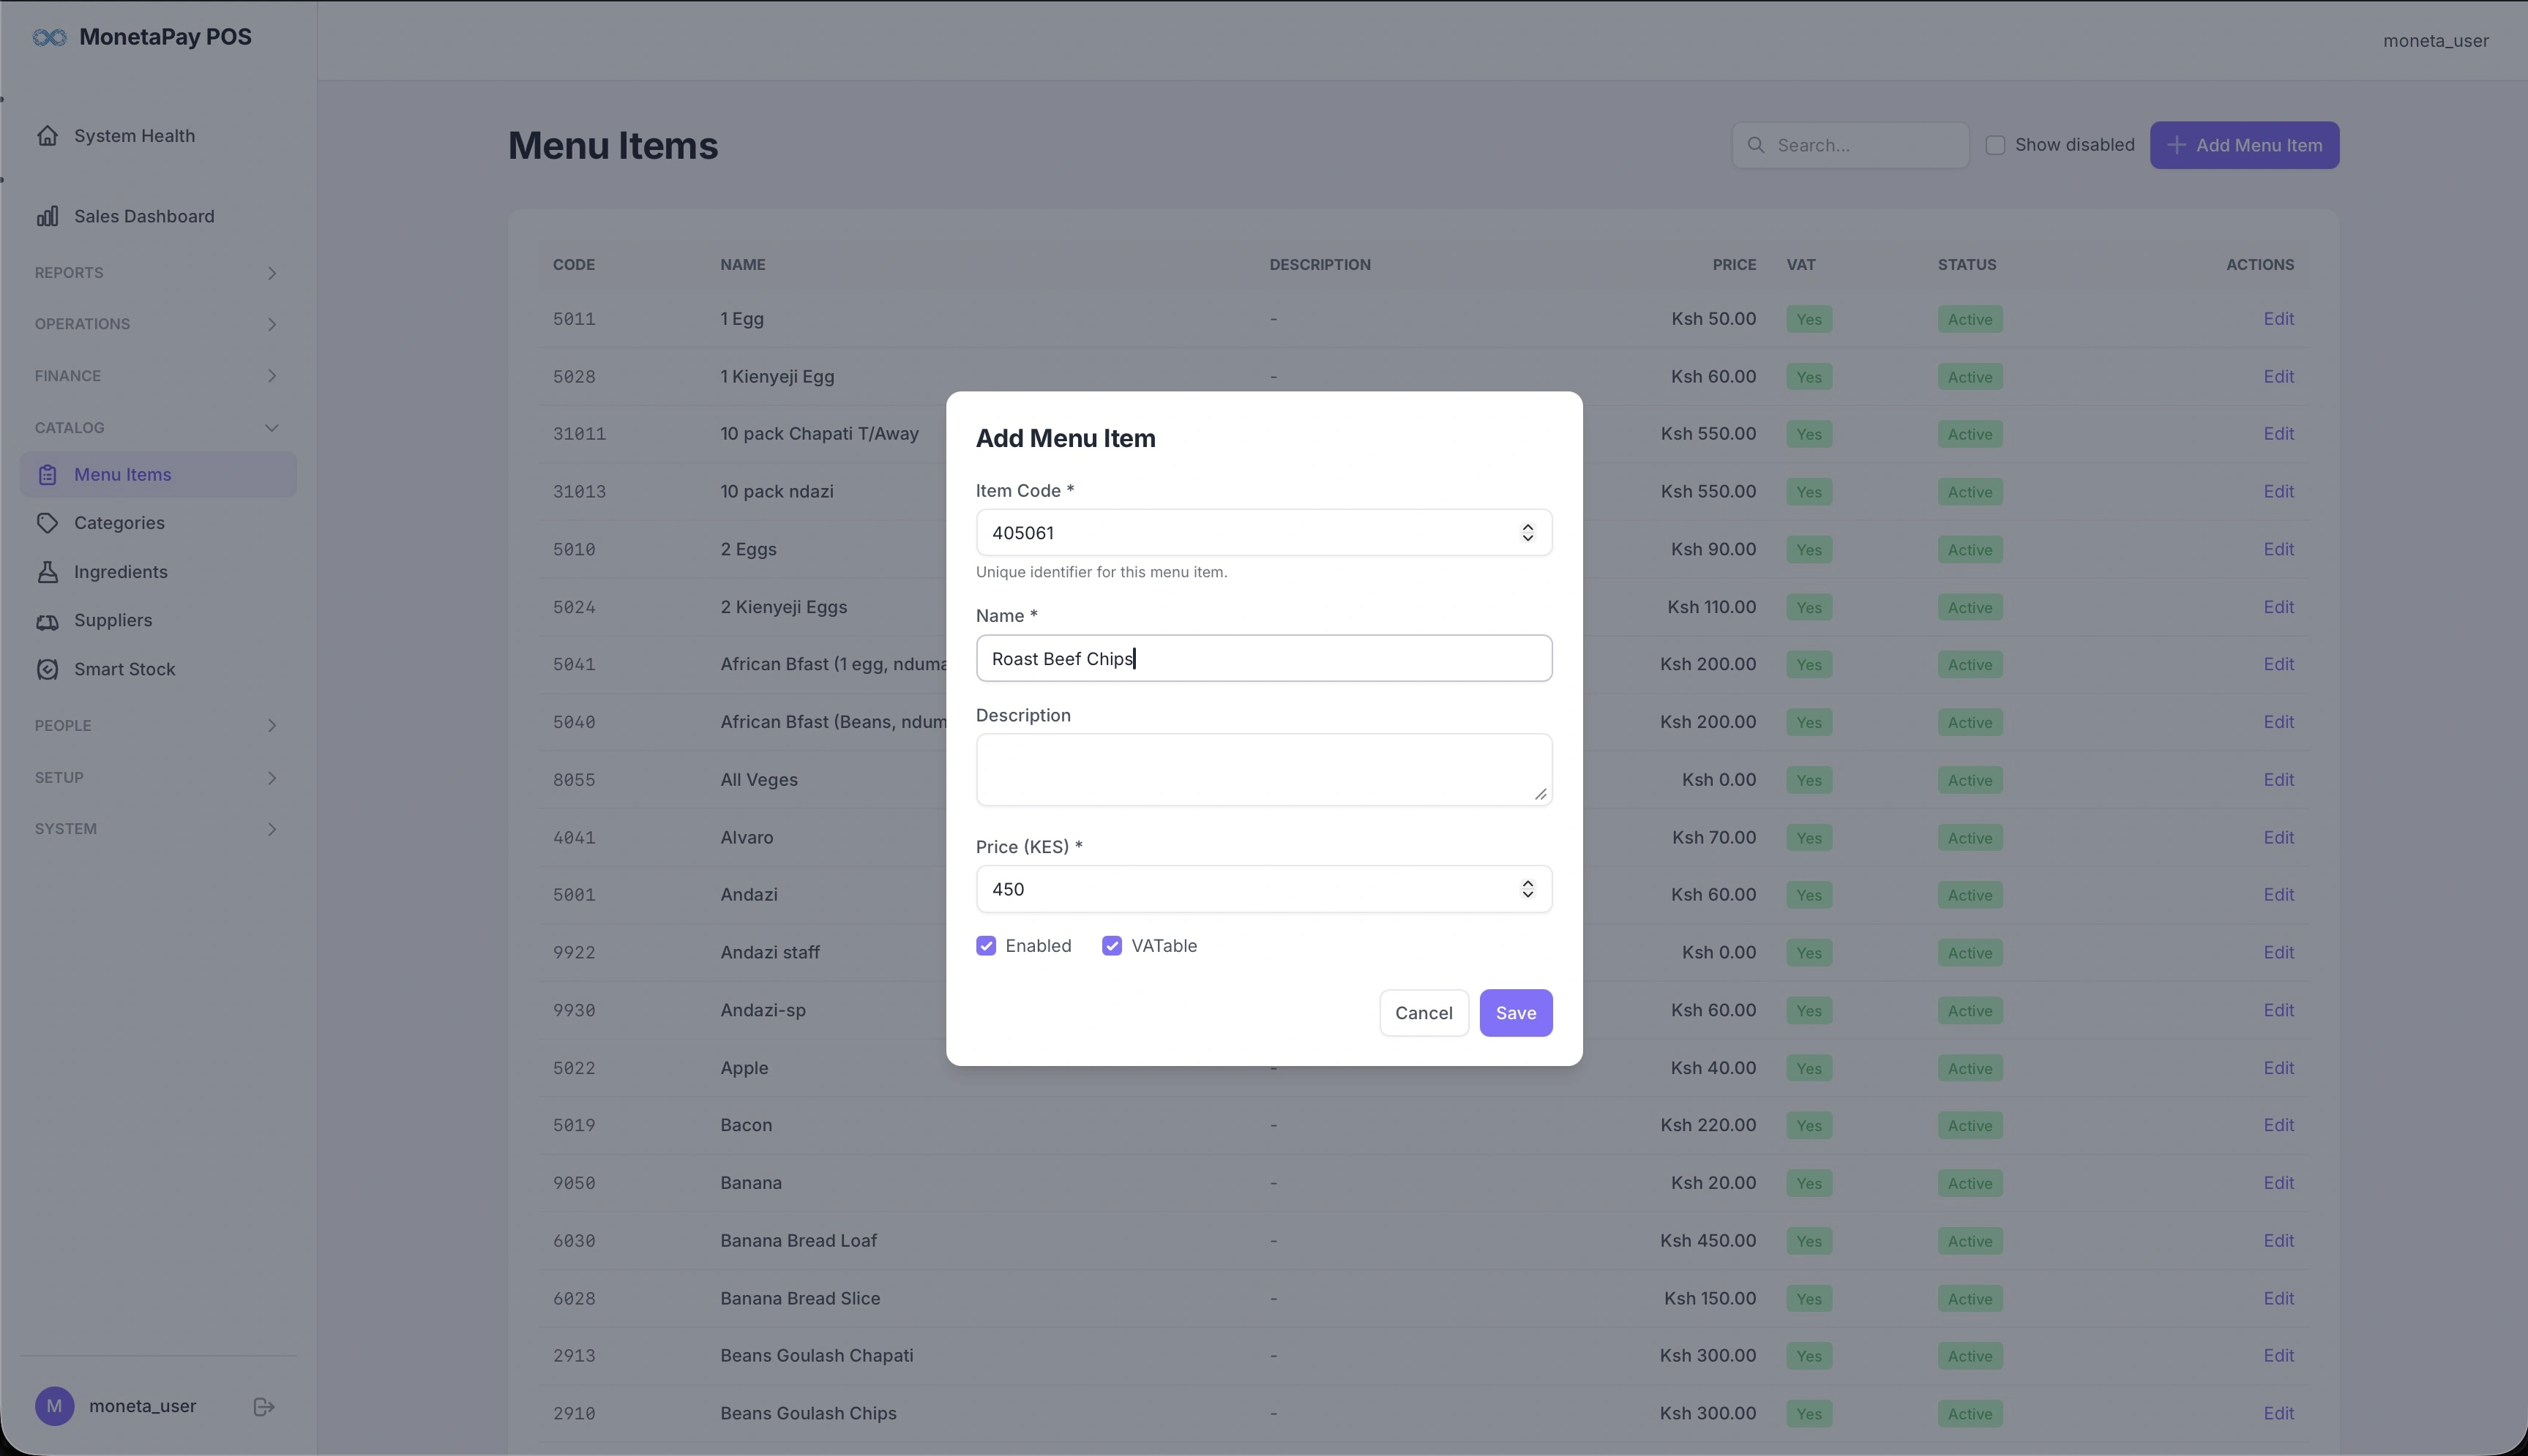
Task: Click the Add Menu Item button
Action: coord(2245,145)
